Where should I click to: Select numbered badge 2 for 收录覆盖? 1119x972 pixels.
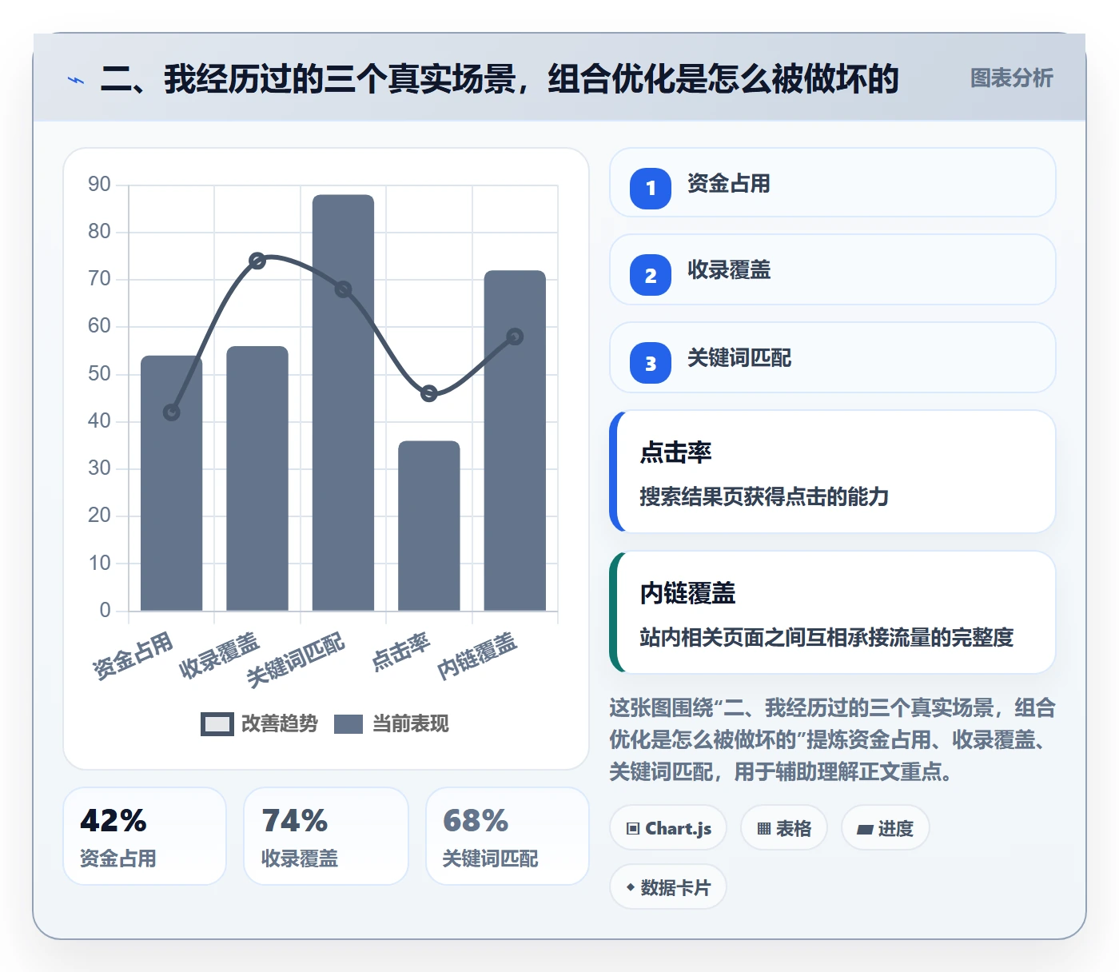[x=651, y=275]
